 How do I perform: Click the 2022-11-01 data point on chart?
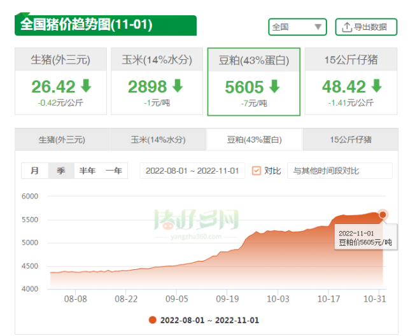(x=383, y=214)
